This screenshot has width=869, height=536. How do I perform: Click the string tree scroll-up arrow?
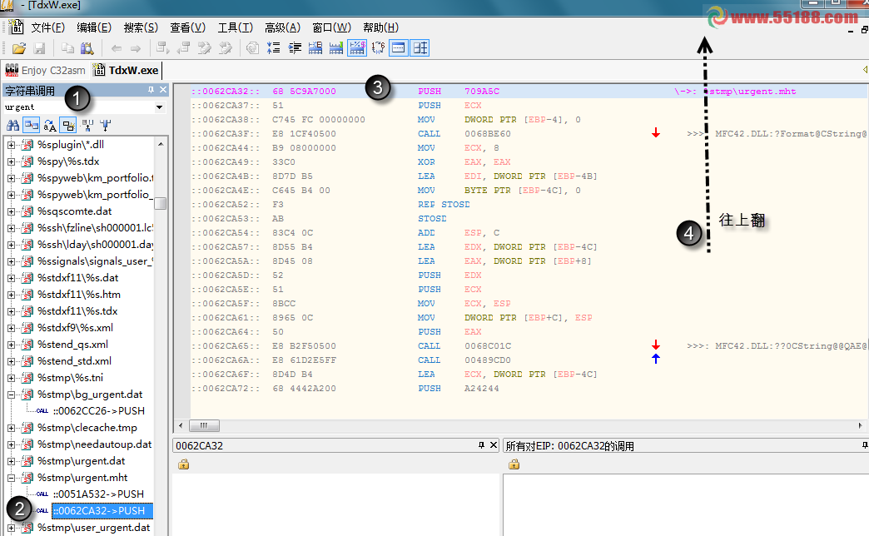tap(160, 144)
